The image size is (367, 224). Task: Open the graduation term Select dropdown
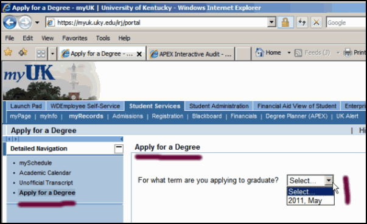pyautogui.click(x=310, y=180)
